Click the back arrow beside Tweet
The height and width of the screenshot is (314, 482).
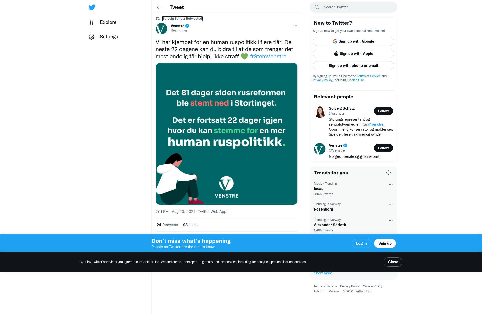[159, 7]
